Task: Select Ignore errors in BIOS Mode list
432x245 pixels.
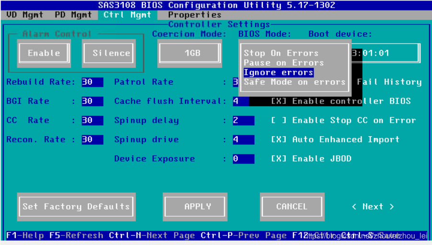Action: [x=279, y=72]
